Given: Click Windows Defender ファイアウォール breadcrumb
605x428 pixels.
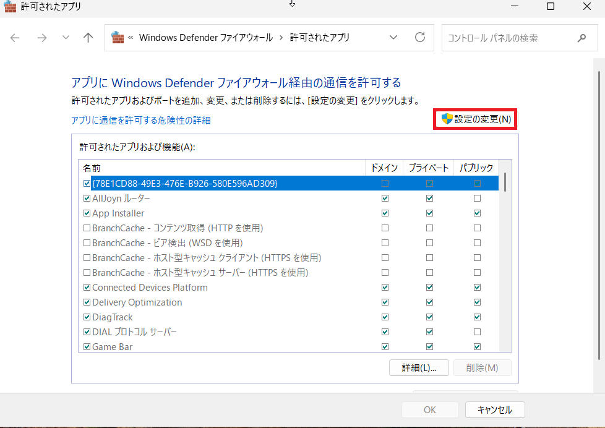Looking at the screenshot, I should click(x=205, y=38).
